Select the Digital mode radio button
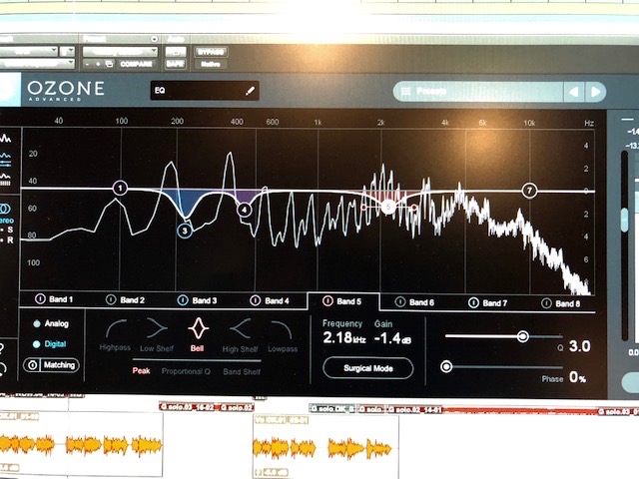 click(x=36, y=344)
